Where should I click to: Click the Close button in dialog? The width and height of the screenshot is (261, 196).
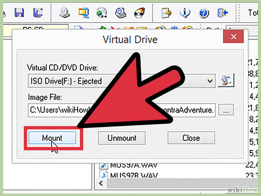point(191,138)
